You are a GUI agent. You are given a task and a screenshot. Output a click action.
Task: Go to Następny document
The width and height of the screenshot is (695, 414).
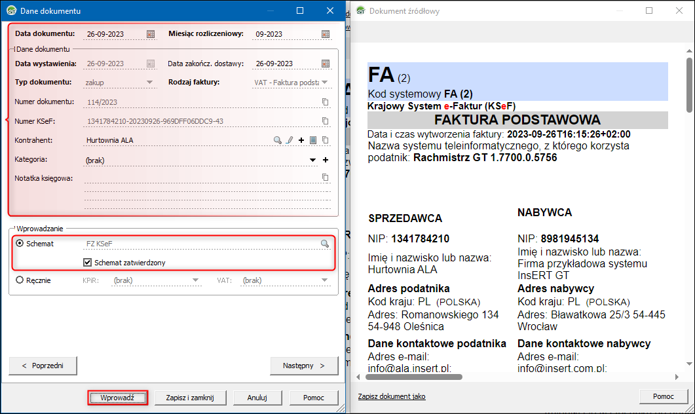304,366
